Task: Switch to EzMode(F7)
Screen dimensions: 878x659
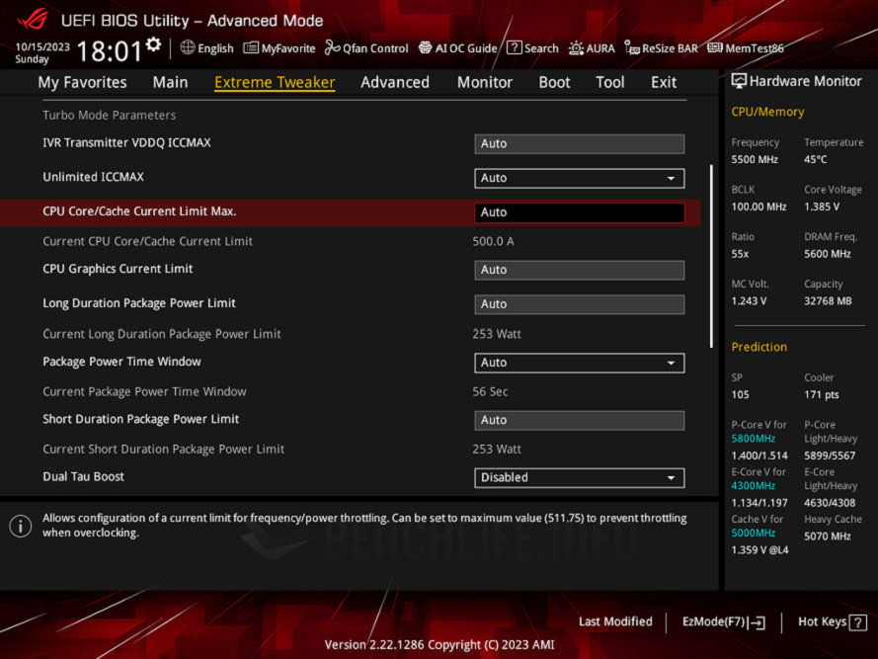Action: tap(723, 622)
